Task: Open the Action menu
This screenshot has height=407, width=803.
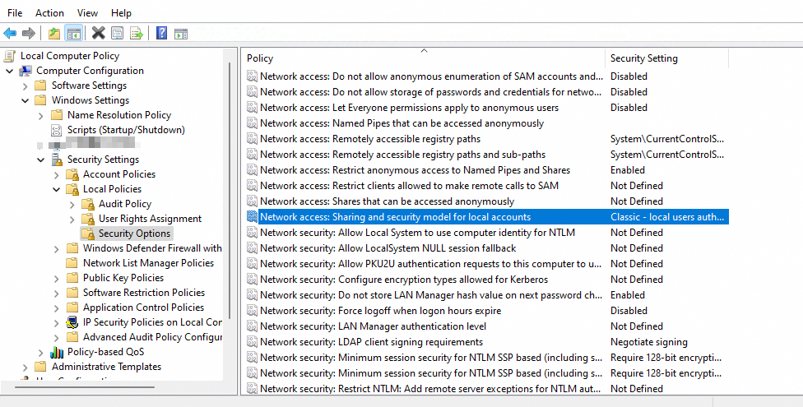Action: [x=49, y=13]
